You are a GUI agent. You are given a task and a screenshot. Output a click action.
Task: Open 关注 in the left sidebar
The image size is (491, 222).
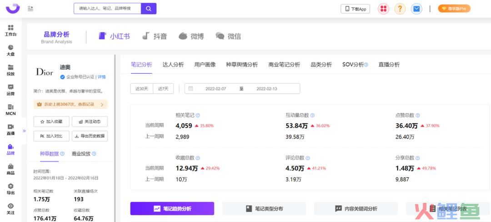(x=10, y=209)
